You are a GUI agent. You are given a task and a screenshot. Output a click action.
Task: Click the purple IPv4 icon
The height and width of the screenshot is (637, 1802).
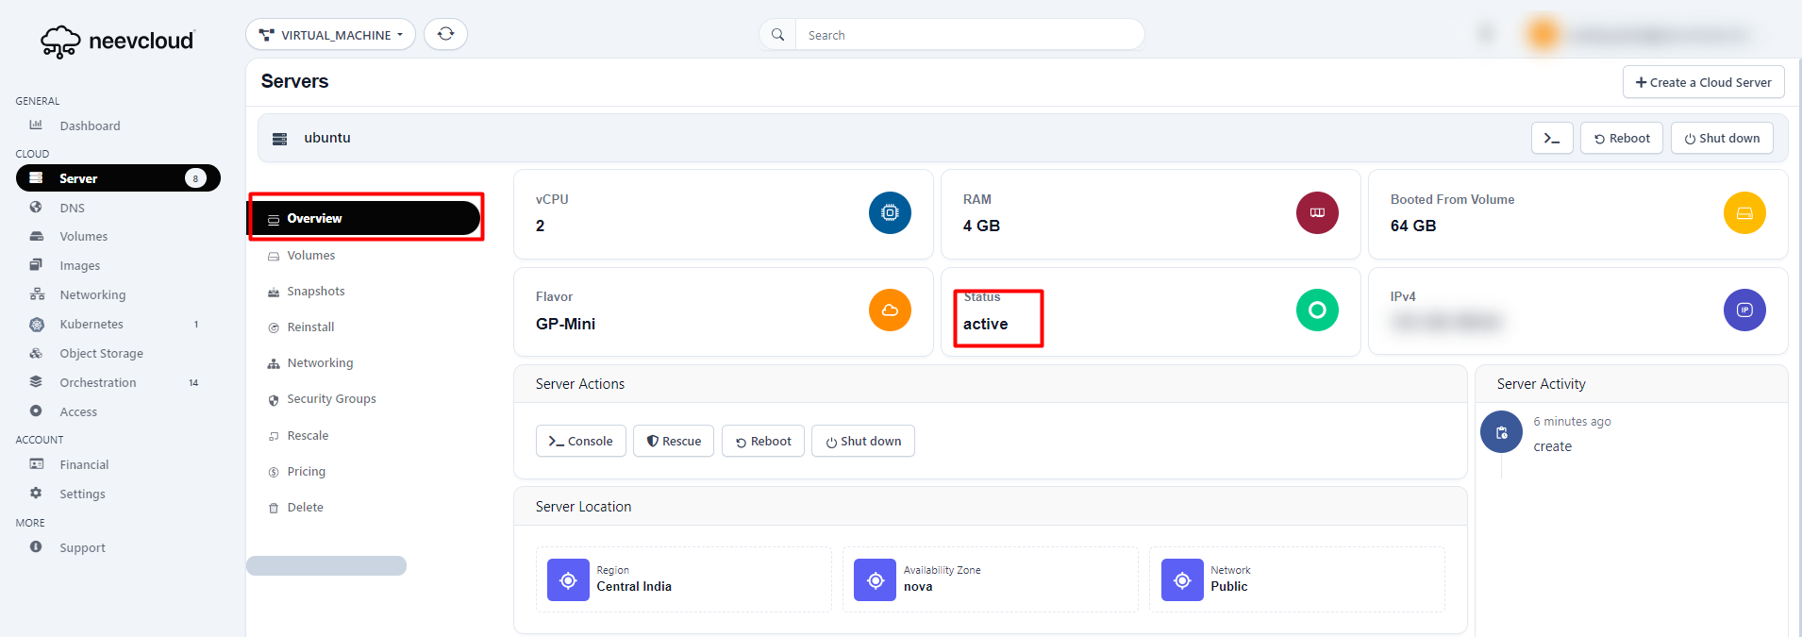point(1744,310)
